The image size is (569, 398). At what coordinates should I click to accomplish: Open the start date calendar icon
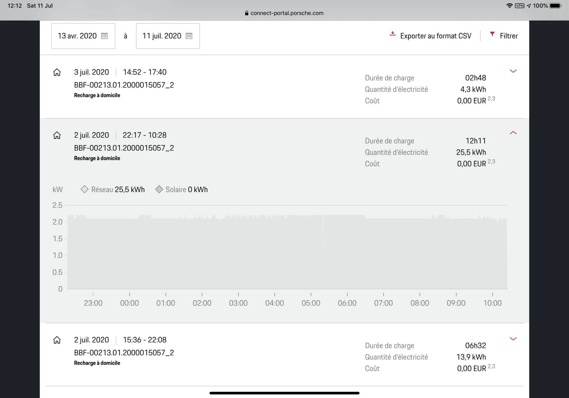(104, 36)
